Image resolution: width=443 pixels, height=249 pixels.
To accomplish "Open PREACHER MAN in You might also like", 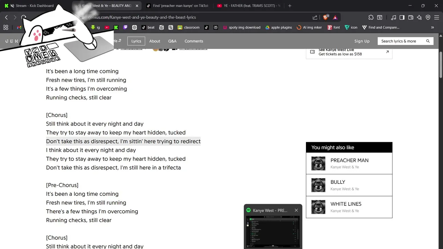I will (349, 163).
